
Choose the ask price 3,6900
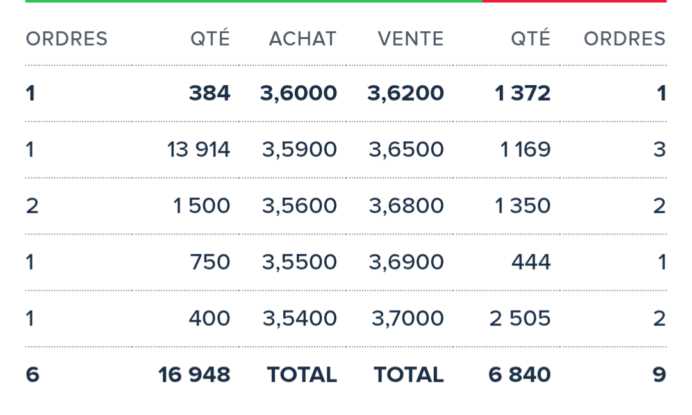pyautogui.click(x=406, y=263)
